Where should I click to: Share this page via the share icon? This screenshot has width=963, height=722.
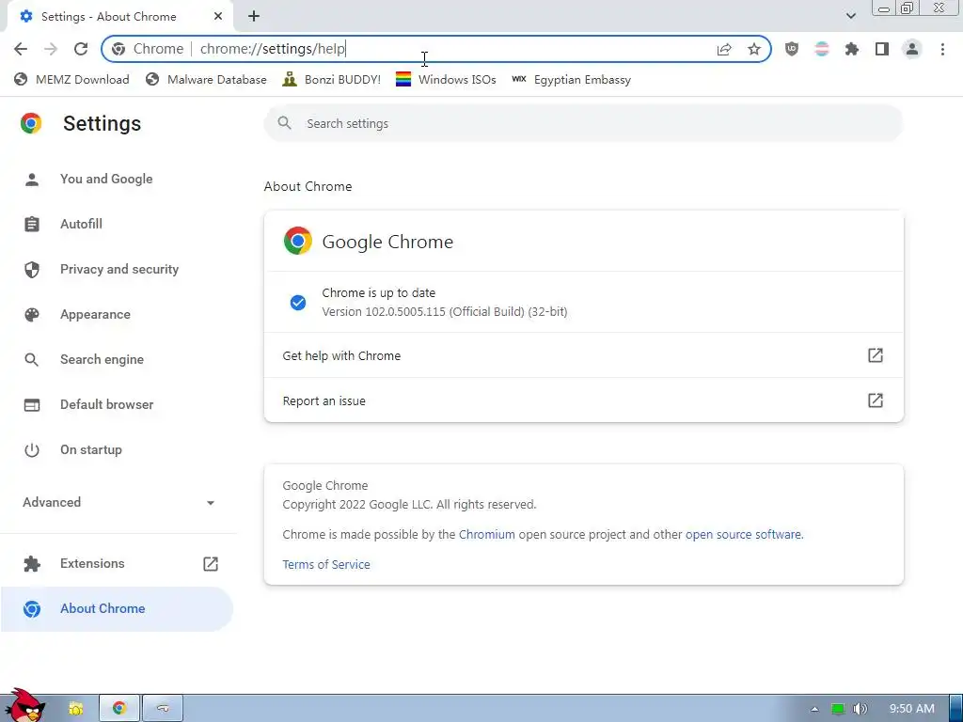pyautogui.click(x=724, y=49)
